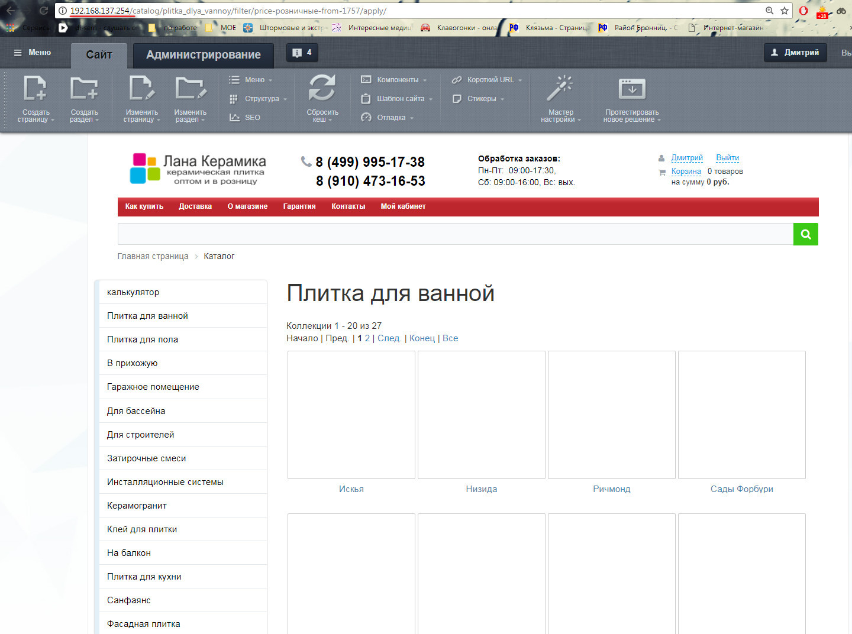
Task: Click the Test New Solution icon
Action: pos(631,89)
